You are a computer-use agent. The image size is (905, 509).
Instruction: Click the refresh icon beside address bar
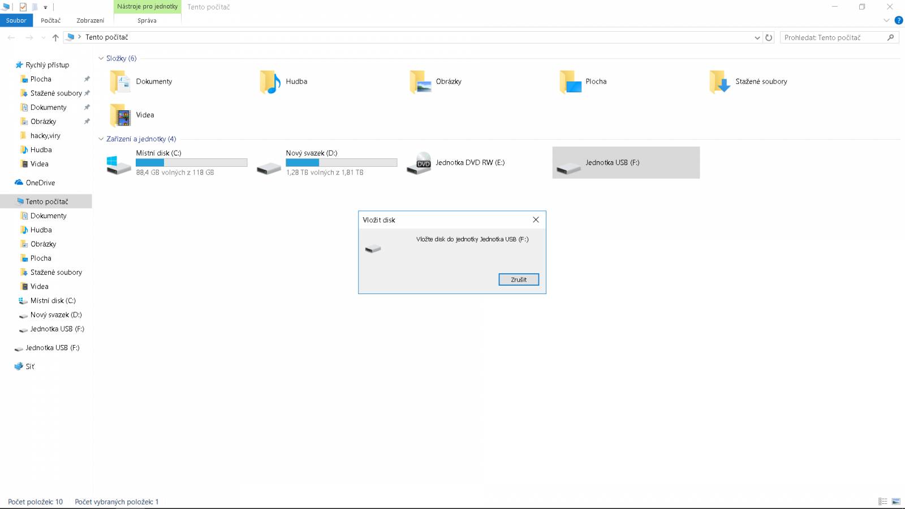(769, 37)
